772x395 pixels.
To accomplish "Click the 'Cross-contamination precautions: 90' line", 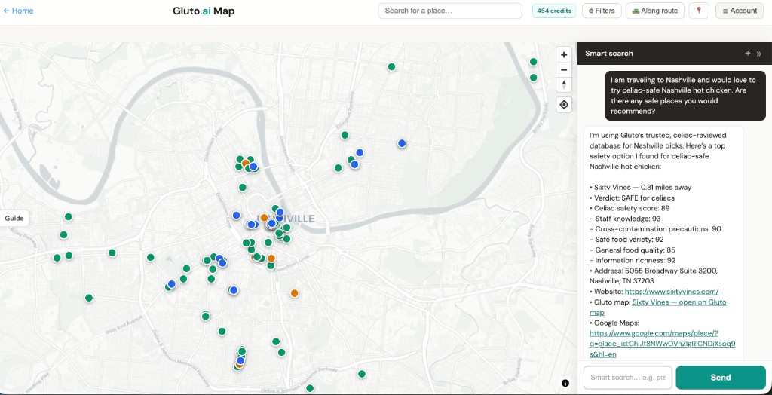I will click(x=655, y=229).
